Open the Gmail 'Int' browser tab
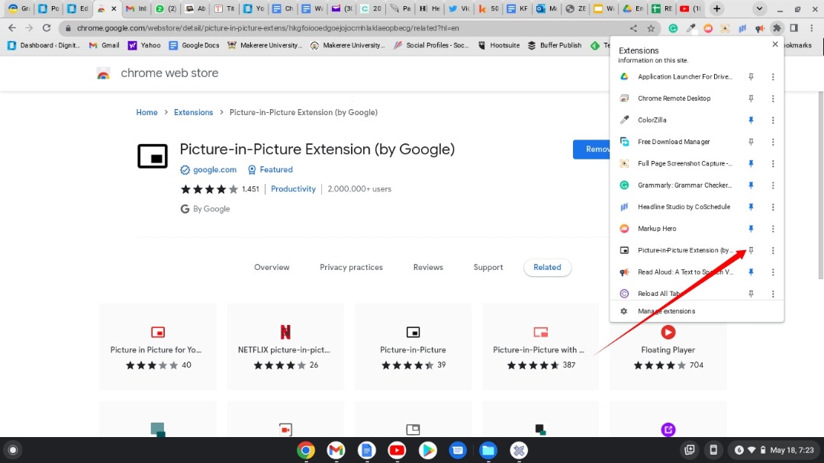This screenshot has width=824, height=463. coord(137,8)
